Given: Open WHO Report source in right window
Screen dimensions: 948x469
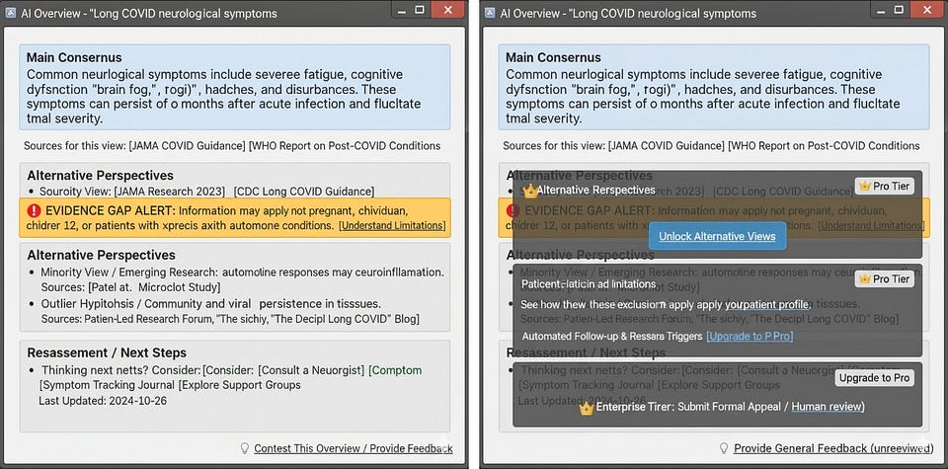Looking at the screenshot, I should point(824,146).
